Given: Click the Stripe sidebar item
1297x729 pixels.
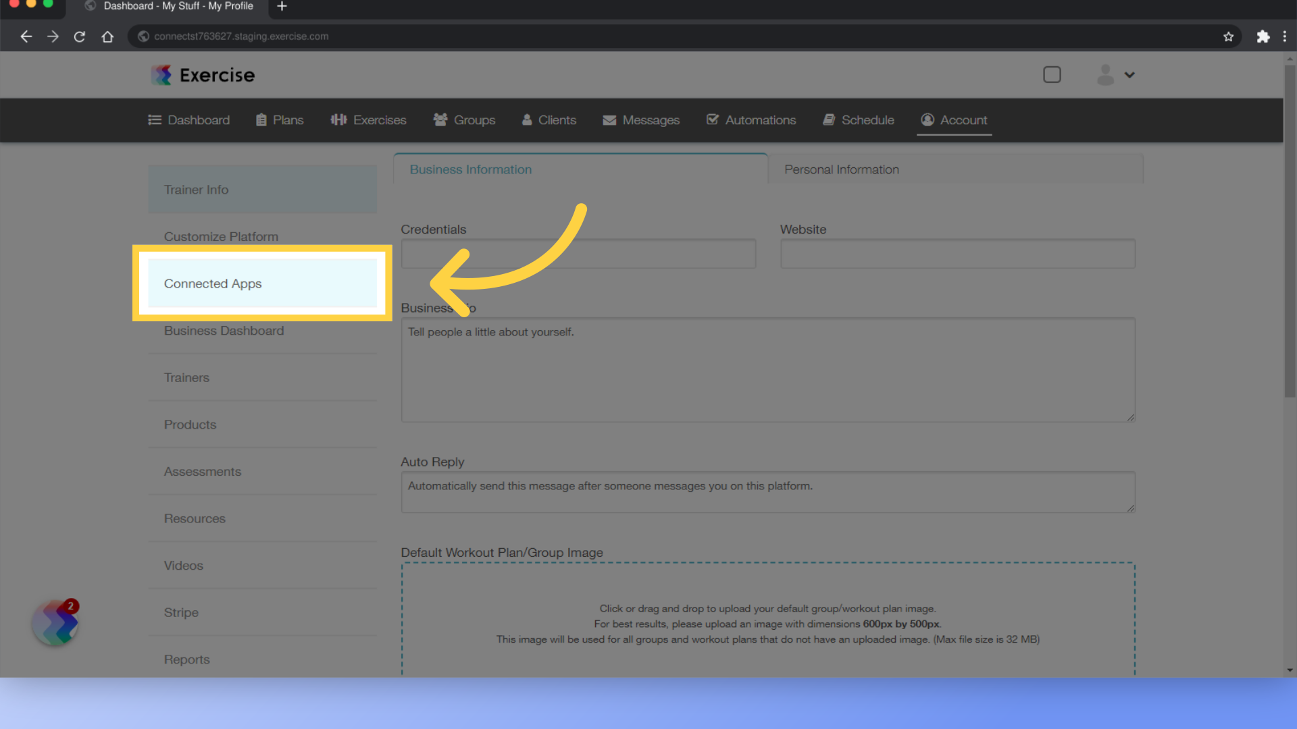Looking at the screenshot, I should tap(180, 612).
